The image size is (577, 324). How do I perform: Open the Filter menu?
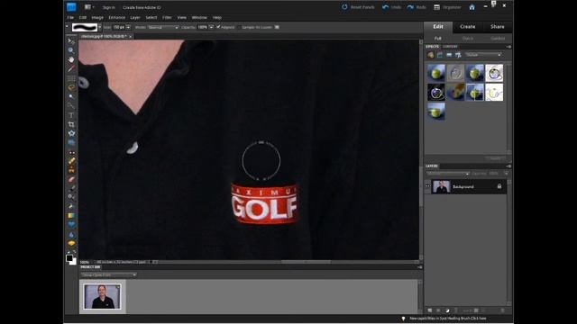[x=167, y=17]
